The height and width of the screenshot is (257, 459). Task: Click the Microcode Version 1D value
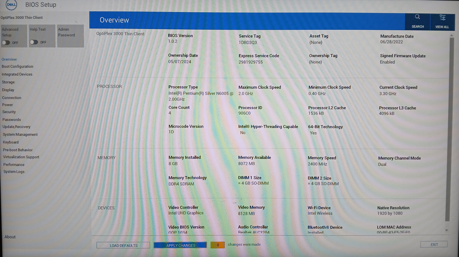[171, 132]
